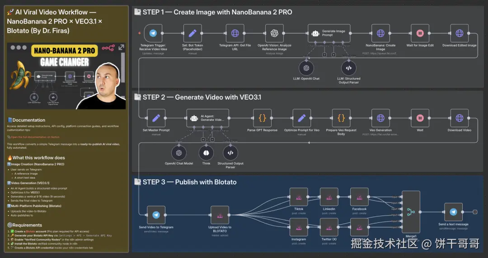
Task: Select the Step 2 Structured Output Parser sub-node
Action: (x=230, y=153)
